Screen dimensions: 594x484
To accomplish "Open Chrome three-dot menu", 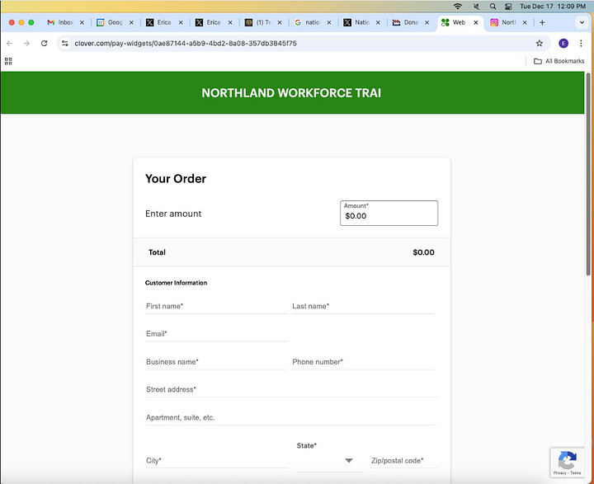I will 581,44.
